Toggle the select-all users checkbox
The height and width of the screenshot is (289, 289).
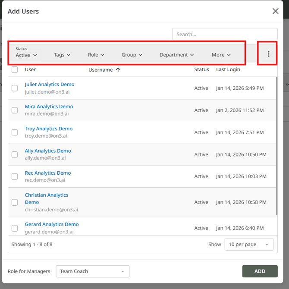pyautogui.click(x=15, y=69)
